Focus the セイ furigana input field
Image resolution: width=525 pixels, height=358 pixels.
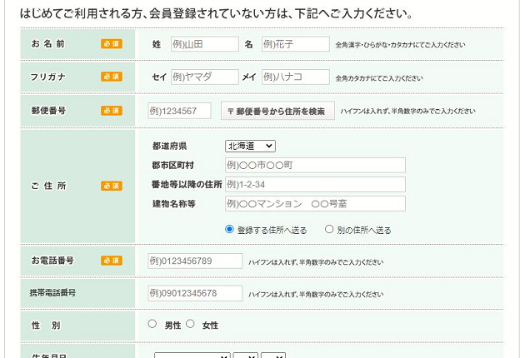204,77
